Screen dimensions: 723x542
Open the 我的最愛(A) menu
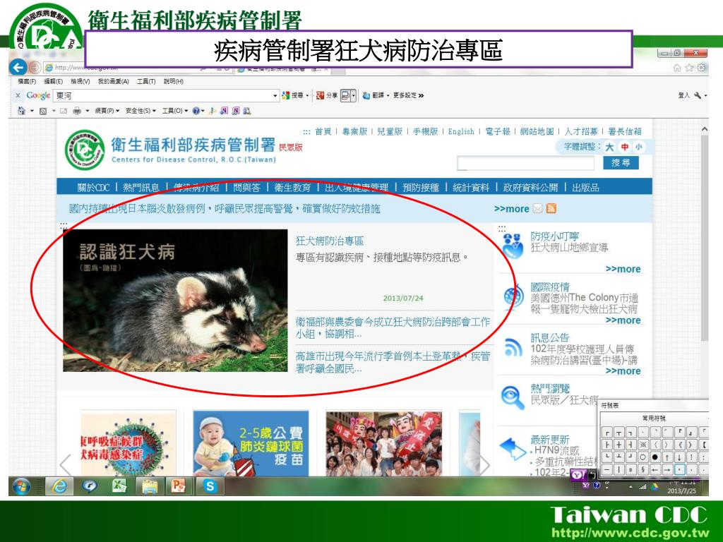pos(114,81)
